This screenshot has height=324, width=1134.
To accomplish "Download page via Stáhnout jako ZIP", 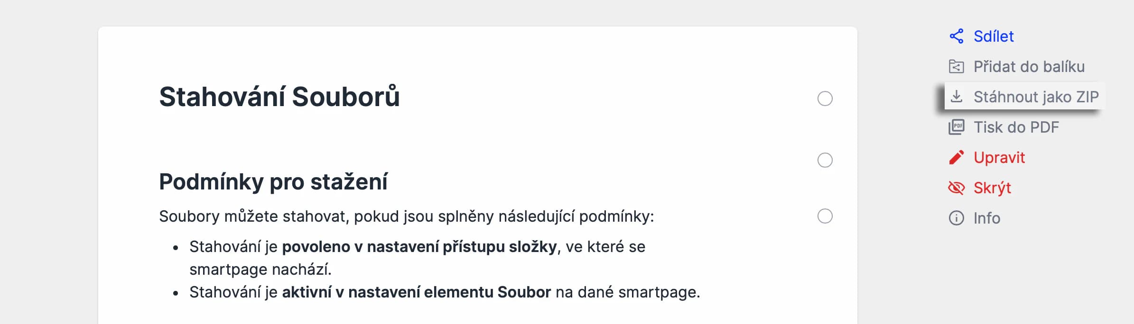I will pos(1036,97).
